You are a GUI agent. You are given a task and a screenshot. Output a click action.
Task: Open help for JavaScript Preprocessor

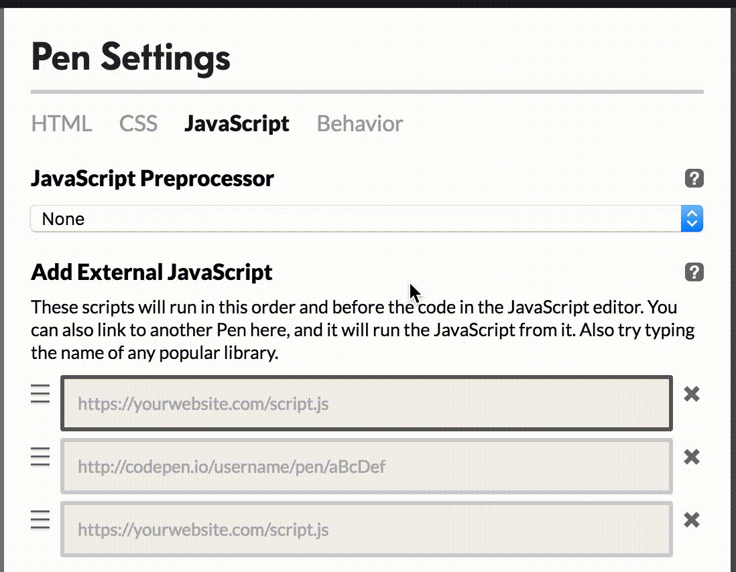[x=694, y=178]
